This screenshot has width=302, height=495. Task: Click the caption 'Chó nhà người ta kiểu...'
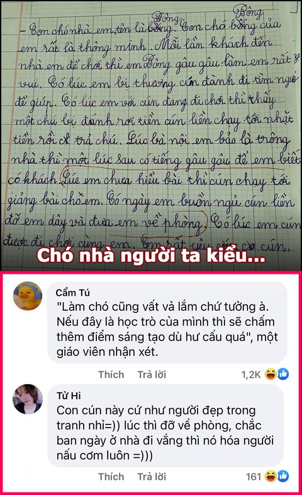point(151,255)
